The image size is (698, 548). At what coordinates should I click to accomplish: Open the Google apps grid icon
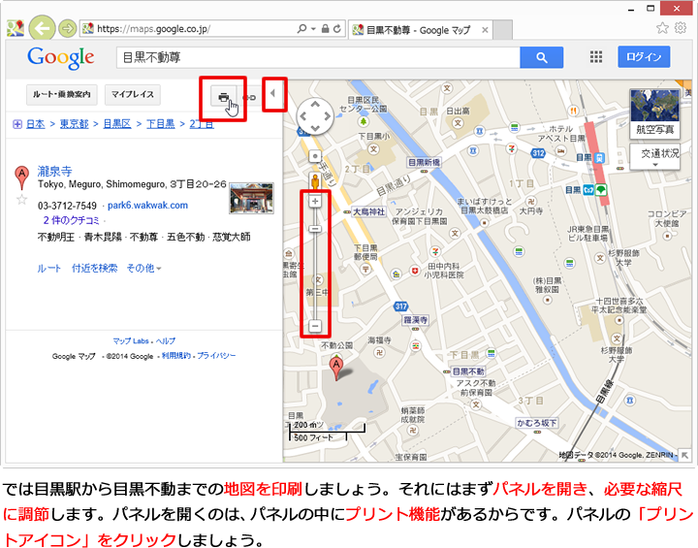[595, 56]
